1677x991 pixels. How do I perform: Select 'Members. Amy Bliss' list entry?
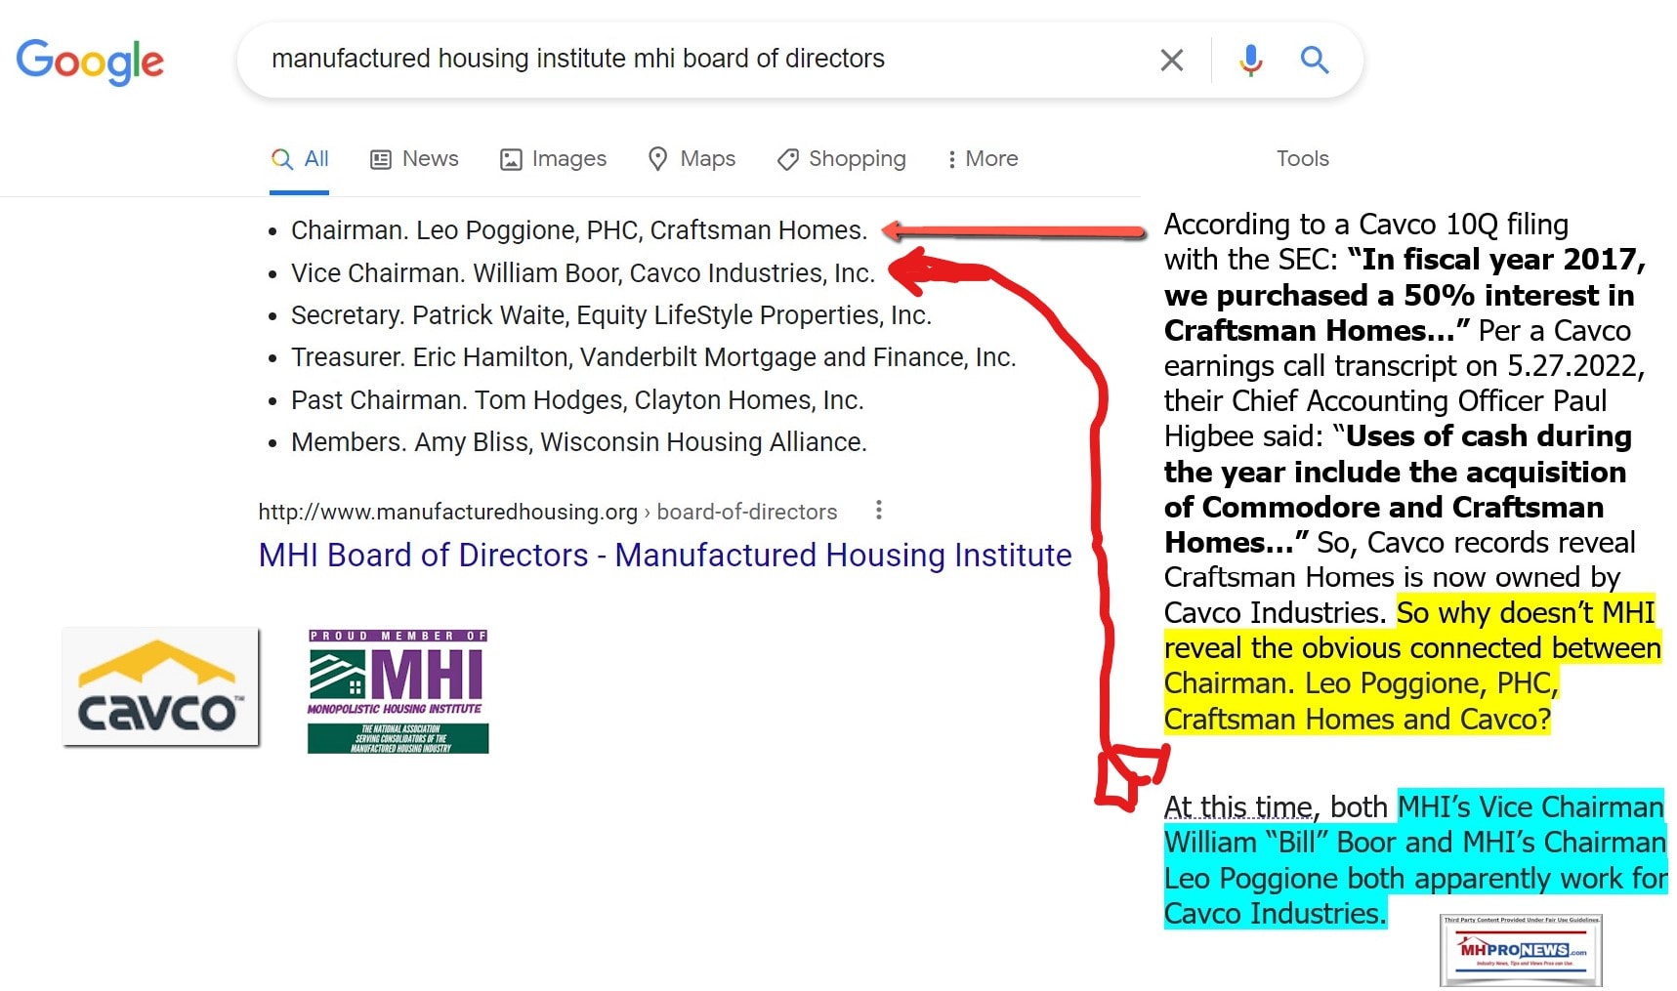[x=578, y=442]
